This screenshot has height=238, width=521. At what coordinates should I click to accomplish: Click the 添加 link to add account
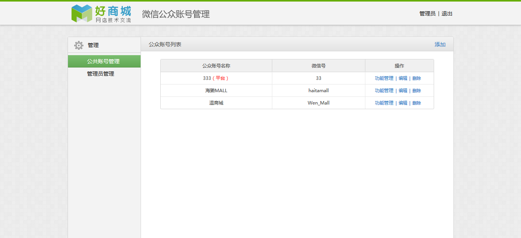coord(440,44)
